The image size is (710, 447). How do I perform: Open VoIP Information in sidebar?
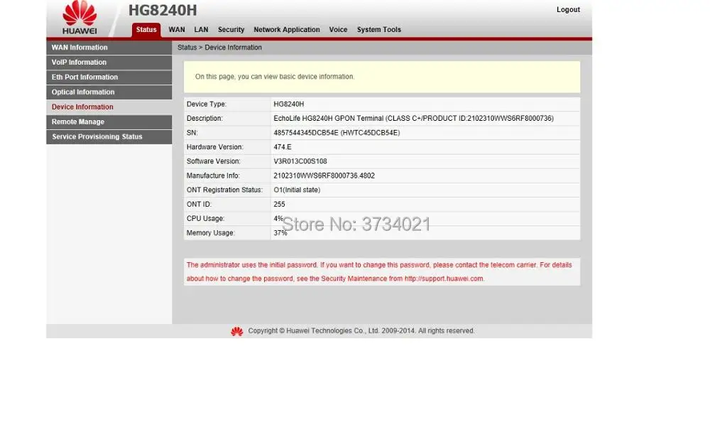click(x=109, y=63)
